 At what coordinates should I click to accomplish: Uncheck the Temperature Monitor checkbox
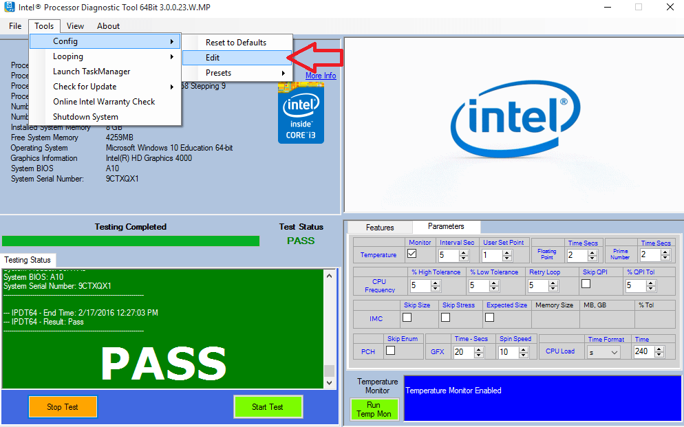point(412,254)
